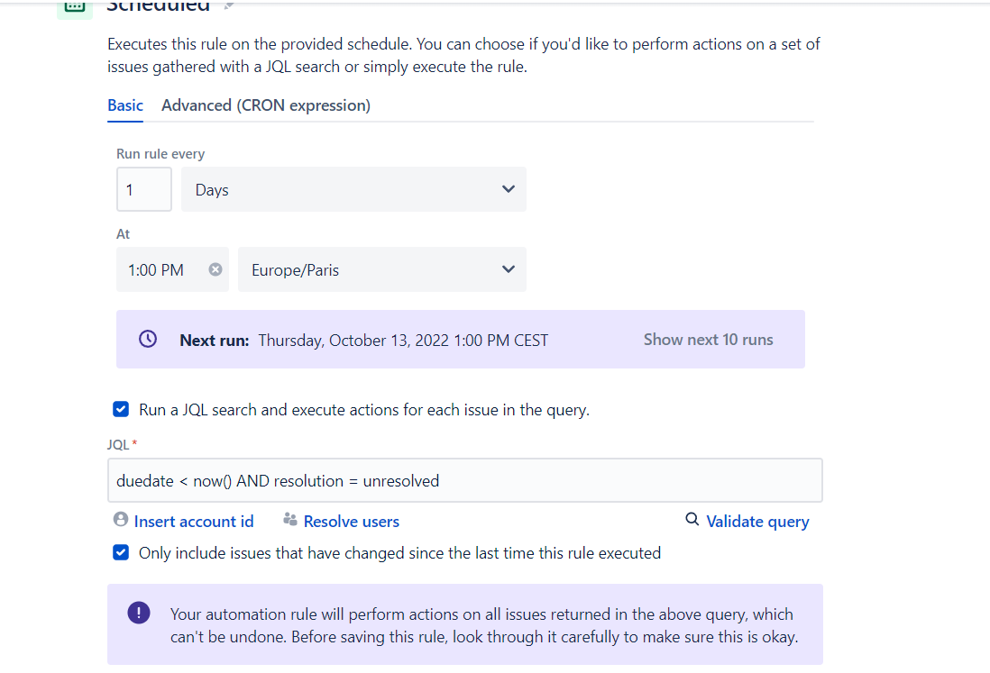Click the person icon for Insert account id
The width and height of the screenshot is (990, 673).
point(121,519)
